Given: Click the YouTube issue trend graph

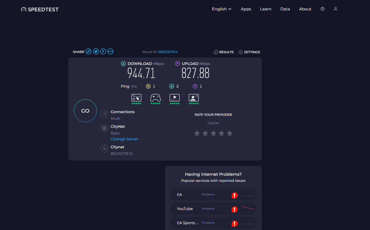Looking at the screenshot, I should point(248,208).
